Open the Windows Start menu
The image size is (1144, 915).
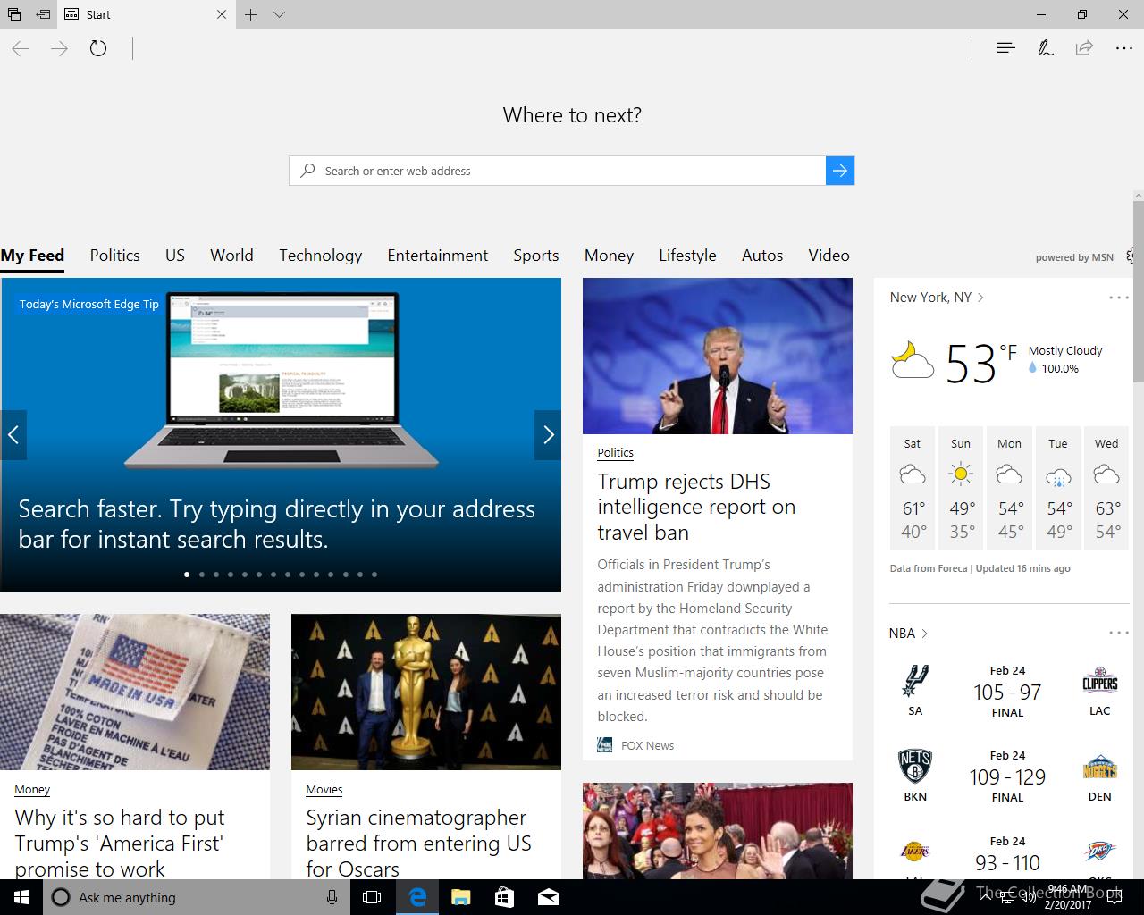coord(21,897)
